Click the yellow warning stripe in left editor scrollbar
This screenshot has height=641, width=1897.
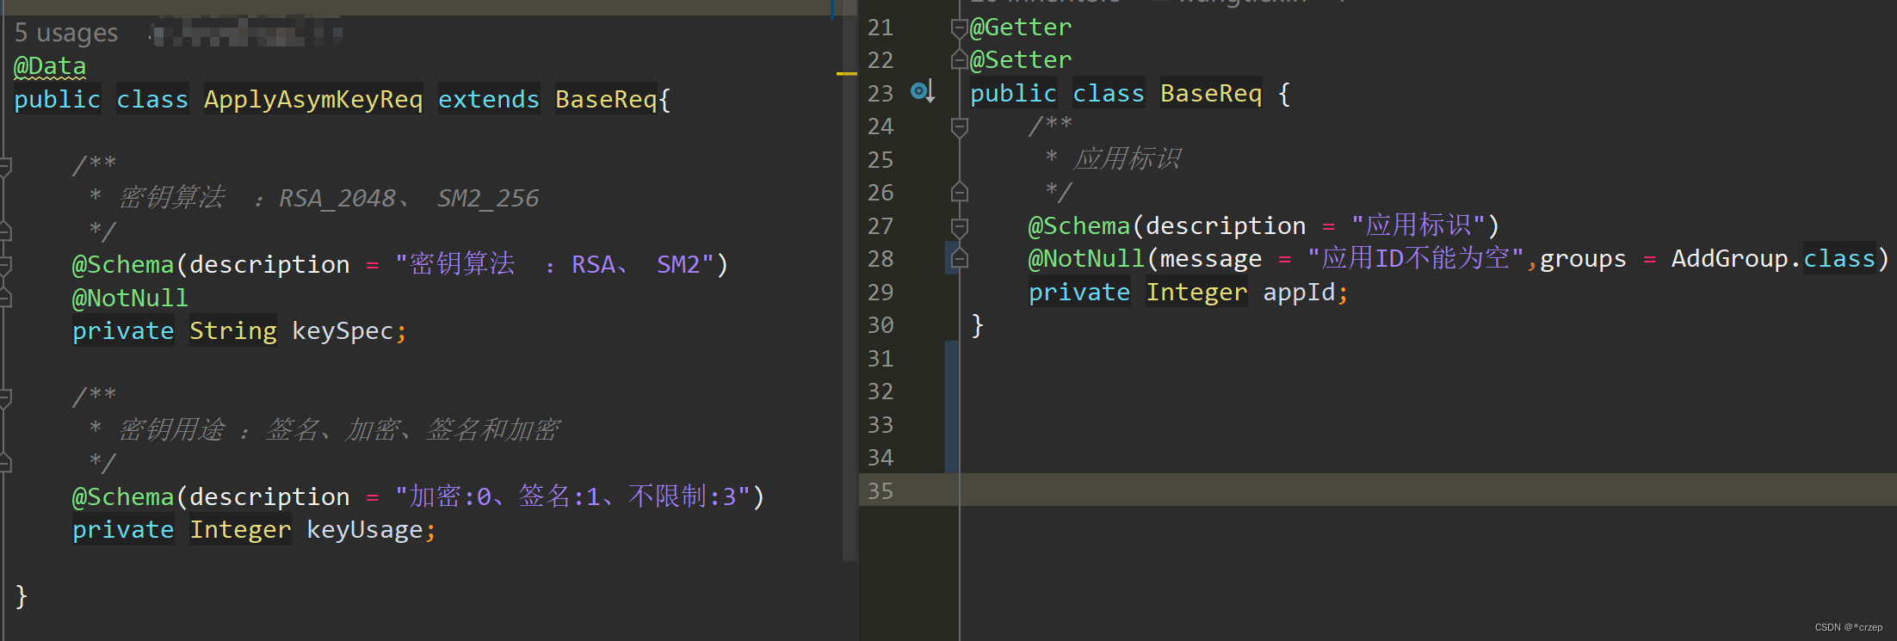847,74
